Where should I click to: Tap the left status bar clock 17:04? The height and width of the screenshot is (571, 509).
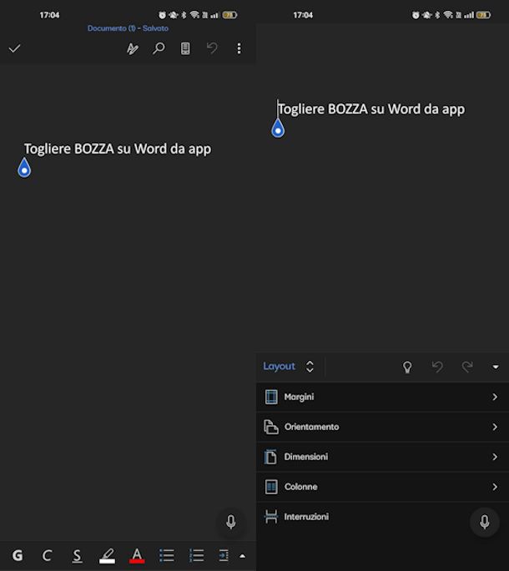[x=49, y=15]
